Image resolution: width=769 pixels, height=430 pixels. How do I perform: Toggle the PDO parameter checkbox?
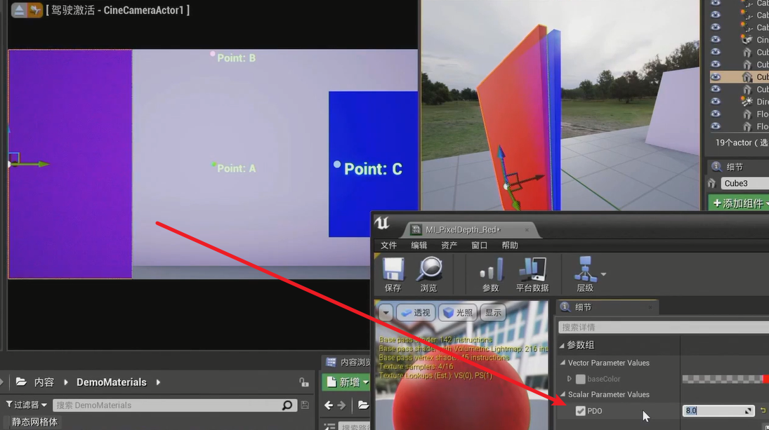click(580, 411)
